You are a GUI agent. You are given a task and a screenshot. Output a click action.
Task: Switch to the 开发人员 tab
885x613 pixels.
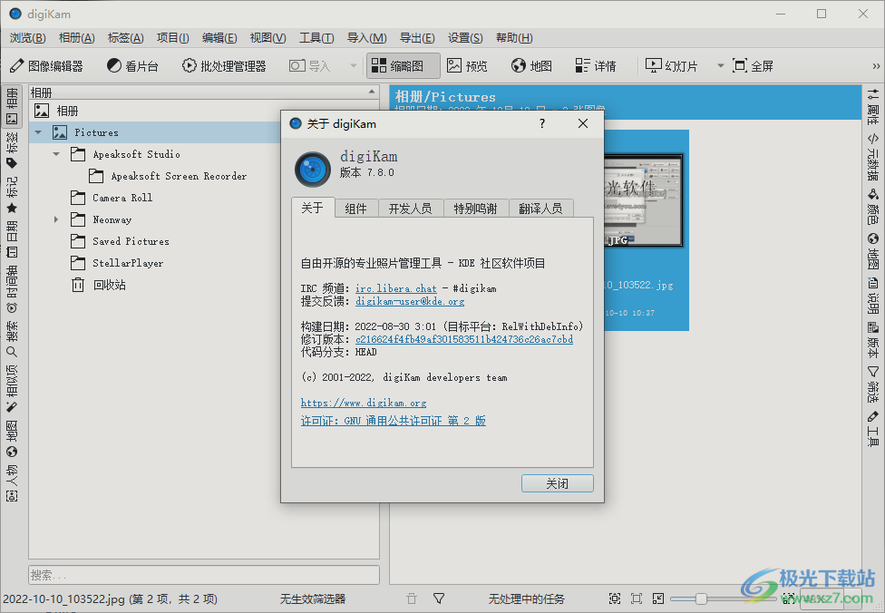pyautogui.click(x=411, y=209)
